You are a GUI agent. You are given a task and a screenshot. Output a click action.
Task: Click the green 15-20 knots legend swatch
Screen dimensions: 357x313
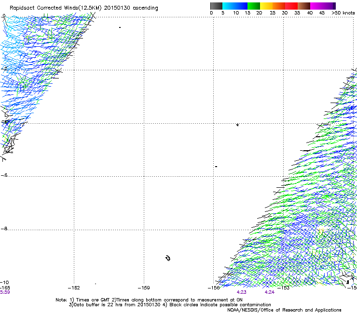click(x=254, y=6)
